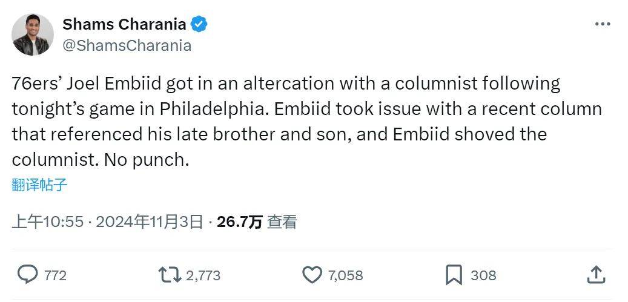This screenshot has height=302, width=628.
Task: Click the display name Shams Charania
Action: [x=124, y=24]
